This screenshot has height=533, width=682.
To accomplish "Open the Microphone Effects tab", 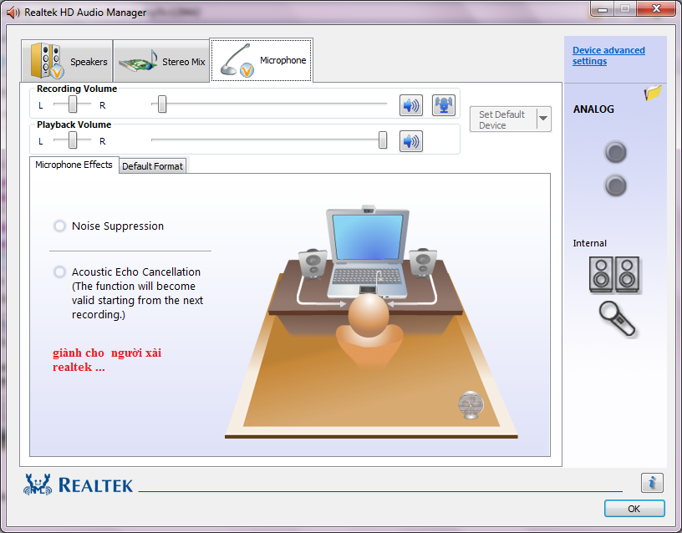I will 74,165.
